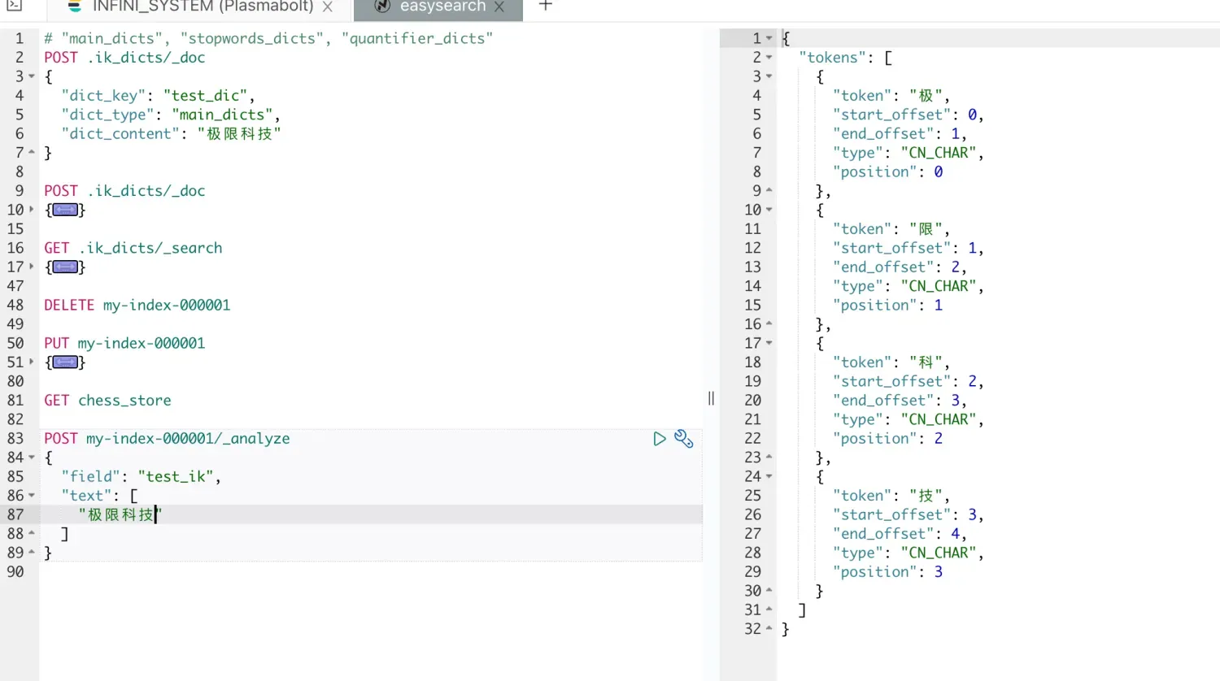Collapse third token object at response line 17

point(769,343)
